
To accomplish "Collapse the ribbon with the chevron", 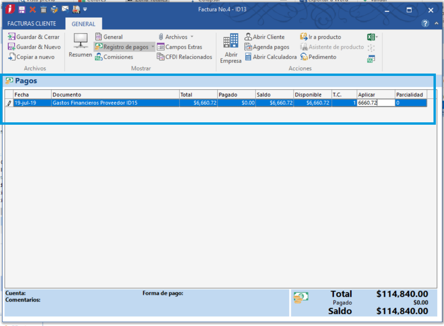I will [437, 23].
